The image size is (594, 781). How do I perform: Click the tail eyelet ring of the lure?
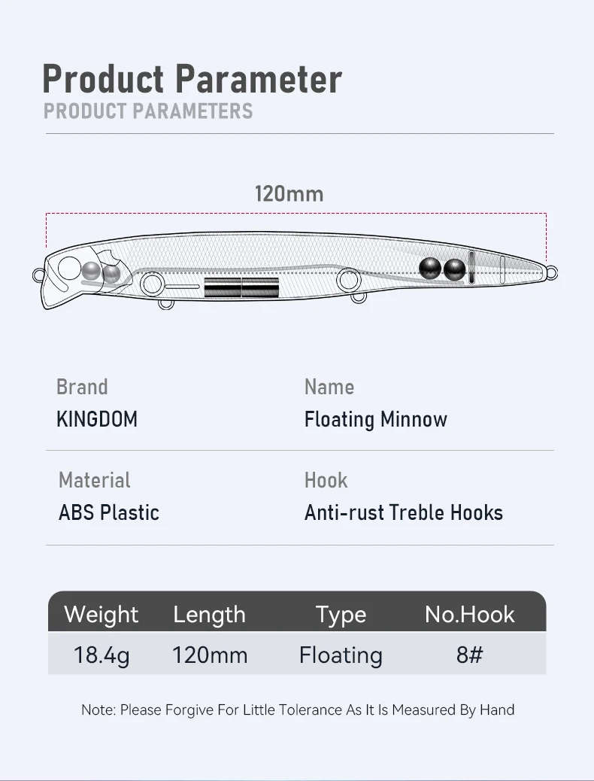(x=552, y=273)
